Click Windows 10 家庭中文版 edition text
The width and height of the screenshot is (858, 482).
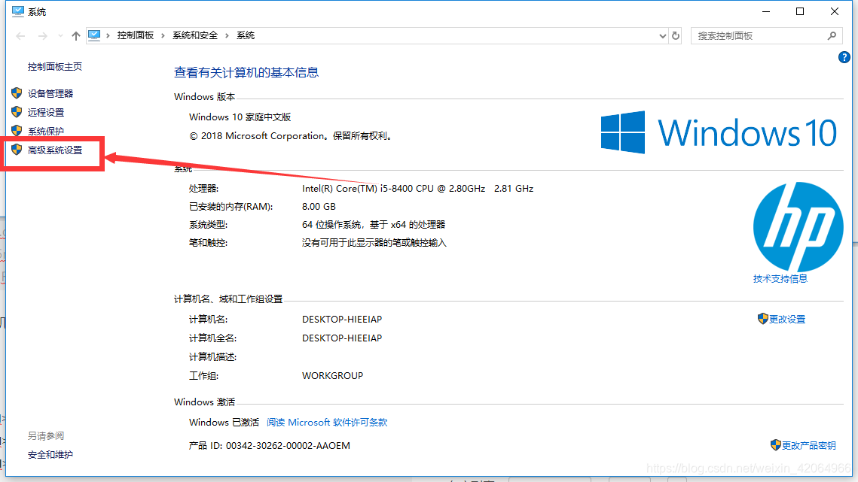[240, 117]
